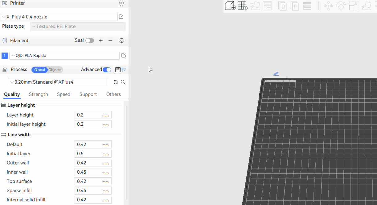The image size is (377, 205).
Task: Remove a filament with the minus icon
Action: 110,41
